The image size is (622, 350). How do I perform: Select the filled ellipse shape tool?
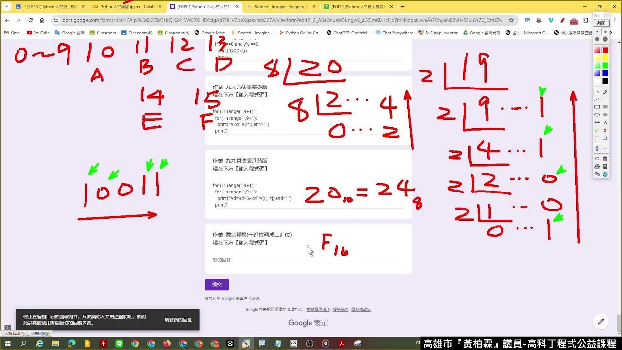point(605,115)
